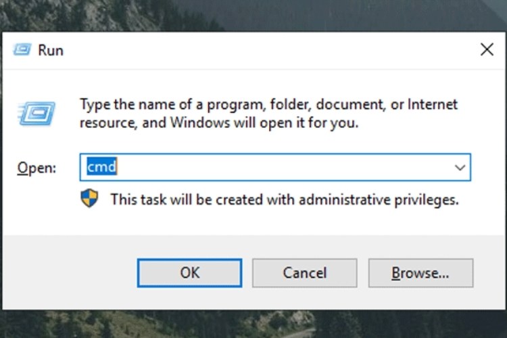The image size is (507, 338).
Task: Click the Run title text
Action: (x=51, y=50)
